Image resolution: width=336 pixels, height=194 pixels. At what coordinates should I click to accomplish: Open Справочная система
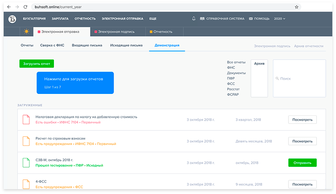[222, 19]
